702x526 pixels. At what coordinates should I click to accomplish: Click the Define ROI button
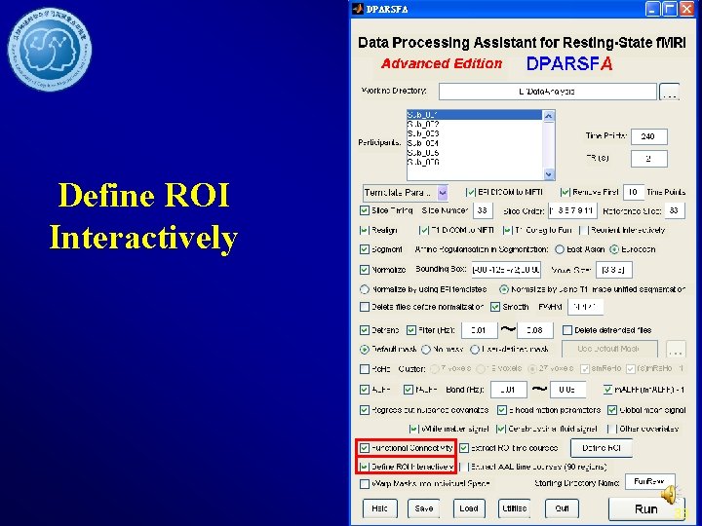coord(602,448)
